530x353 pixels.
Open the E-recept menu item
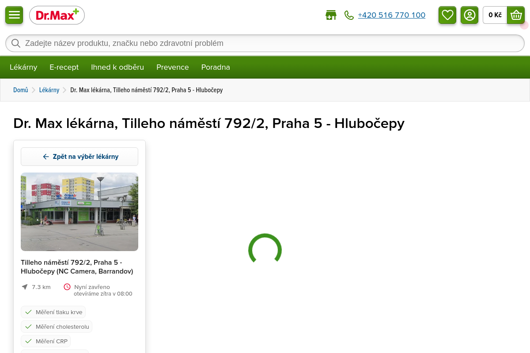[x=64, y=67]
